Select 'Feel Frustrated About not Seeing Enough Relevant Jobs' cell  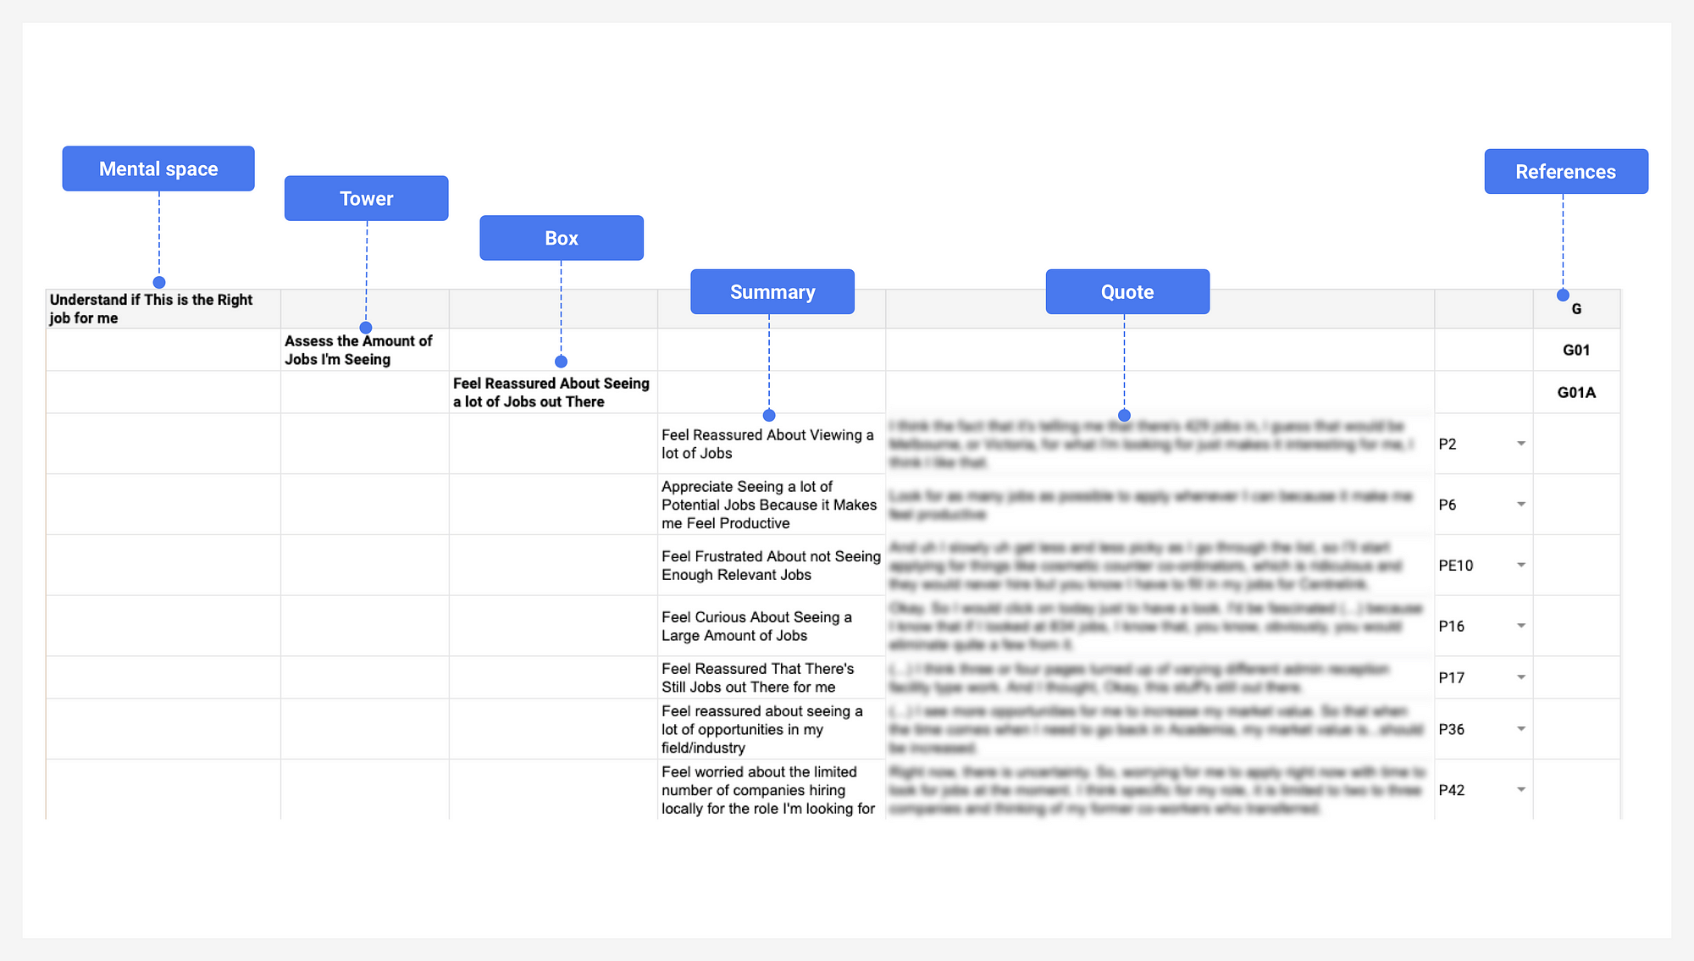(771, 565)
